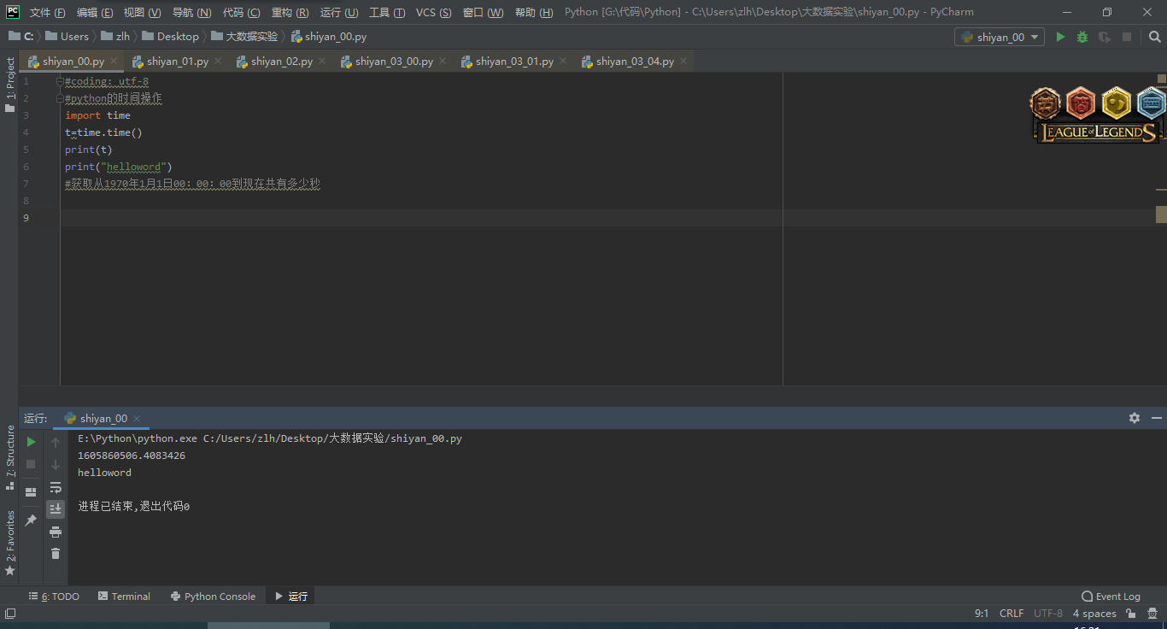Toggle file read-only lock icon
This screenshot has height=629, width=1167.
(x=1130, y=614)
